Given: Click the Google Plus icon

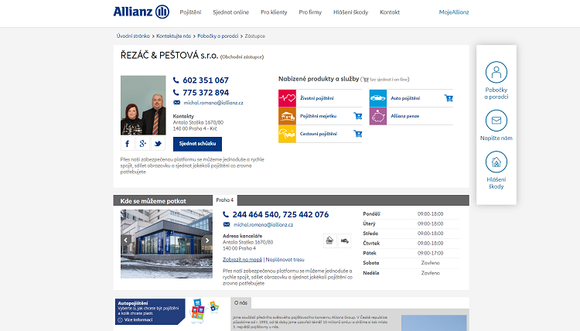Looking at the screenshot, I should point(143,144).
